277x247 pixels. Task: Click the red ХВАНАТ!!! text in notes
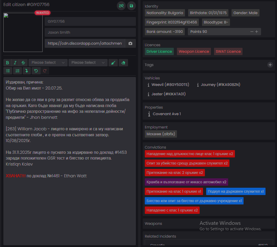coord(15,176)
